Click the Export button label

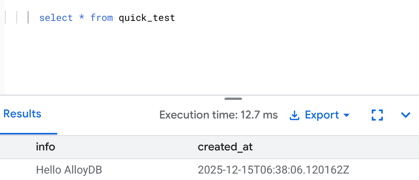[x=322, y=115]
